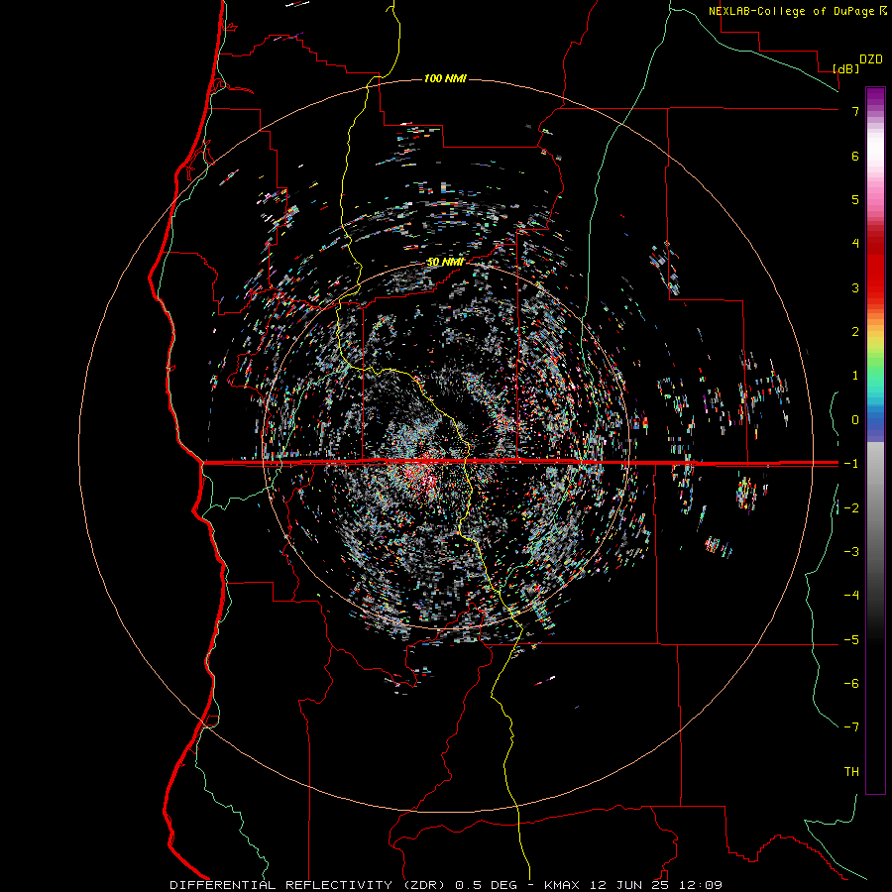The width and height of the screenshot is (892, 892).
Task: Click the -5 dB color scale label
Action: [851, 640]
